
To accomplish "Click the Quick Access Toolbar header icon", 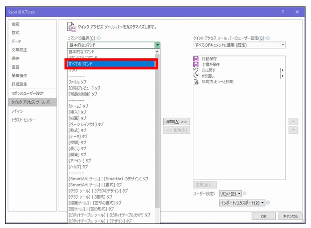I will [72, 27].
